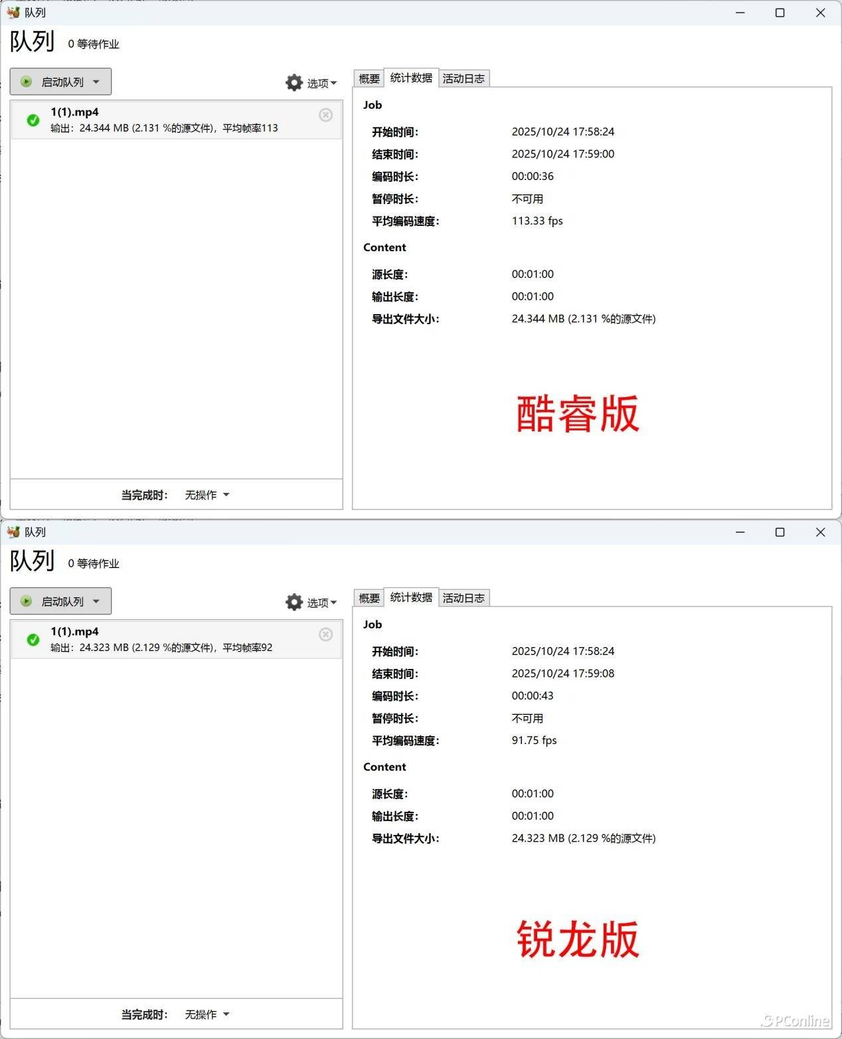Viewport: 842px width, 1039px height.
Task: Expand the 启动队列 dropdown arrow in the 锐龙版 window
Action: tap(96, 601)
